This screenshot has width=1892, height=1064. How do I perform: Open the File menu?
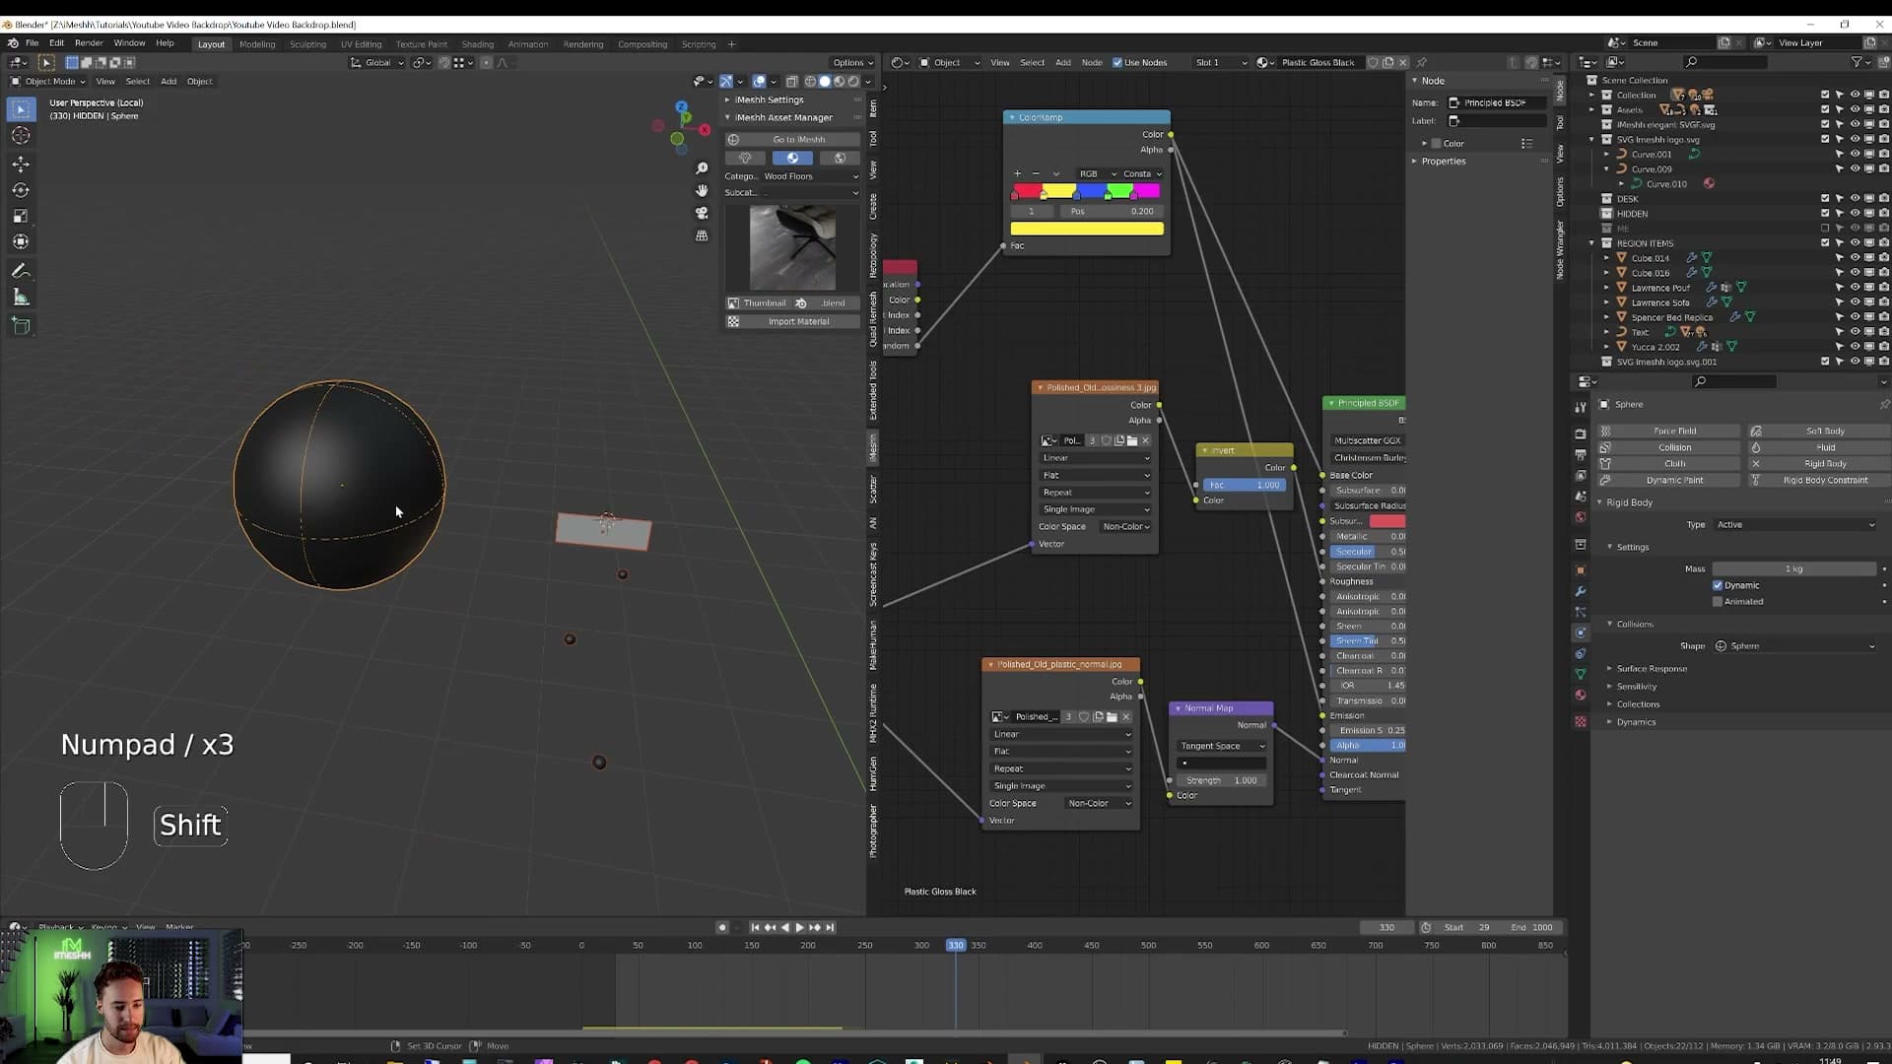pyautogui.click(x=32, y=43)
